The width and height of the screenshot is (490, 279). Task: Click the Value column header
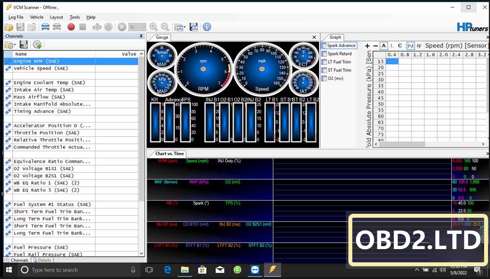(117, 54)
